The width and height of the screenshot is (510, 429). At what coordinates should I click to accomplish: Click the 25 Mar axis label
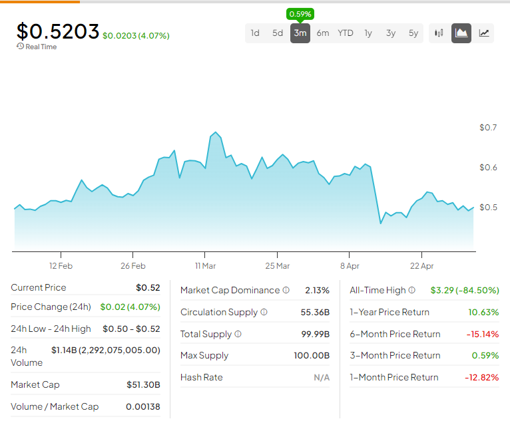click(x=277, y=266)
